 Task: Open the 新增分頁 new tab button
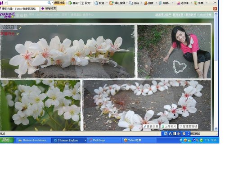(49, 9)
